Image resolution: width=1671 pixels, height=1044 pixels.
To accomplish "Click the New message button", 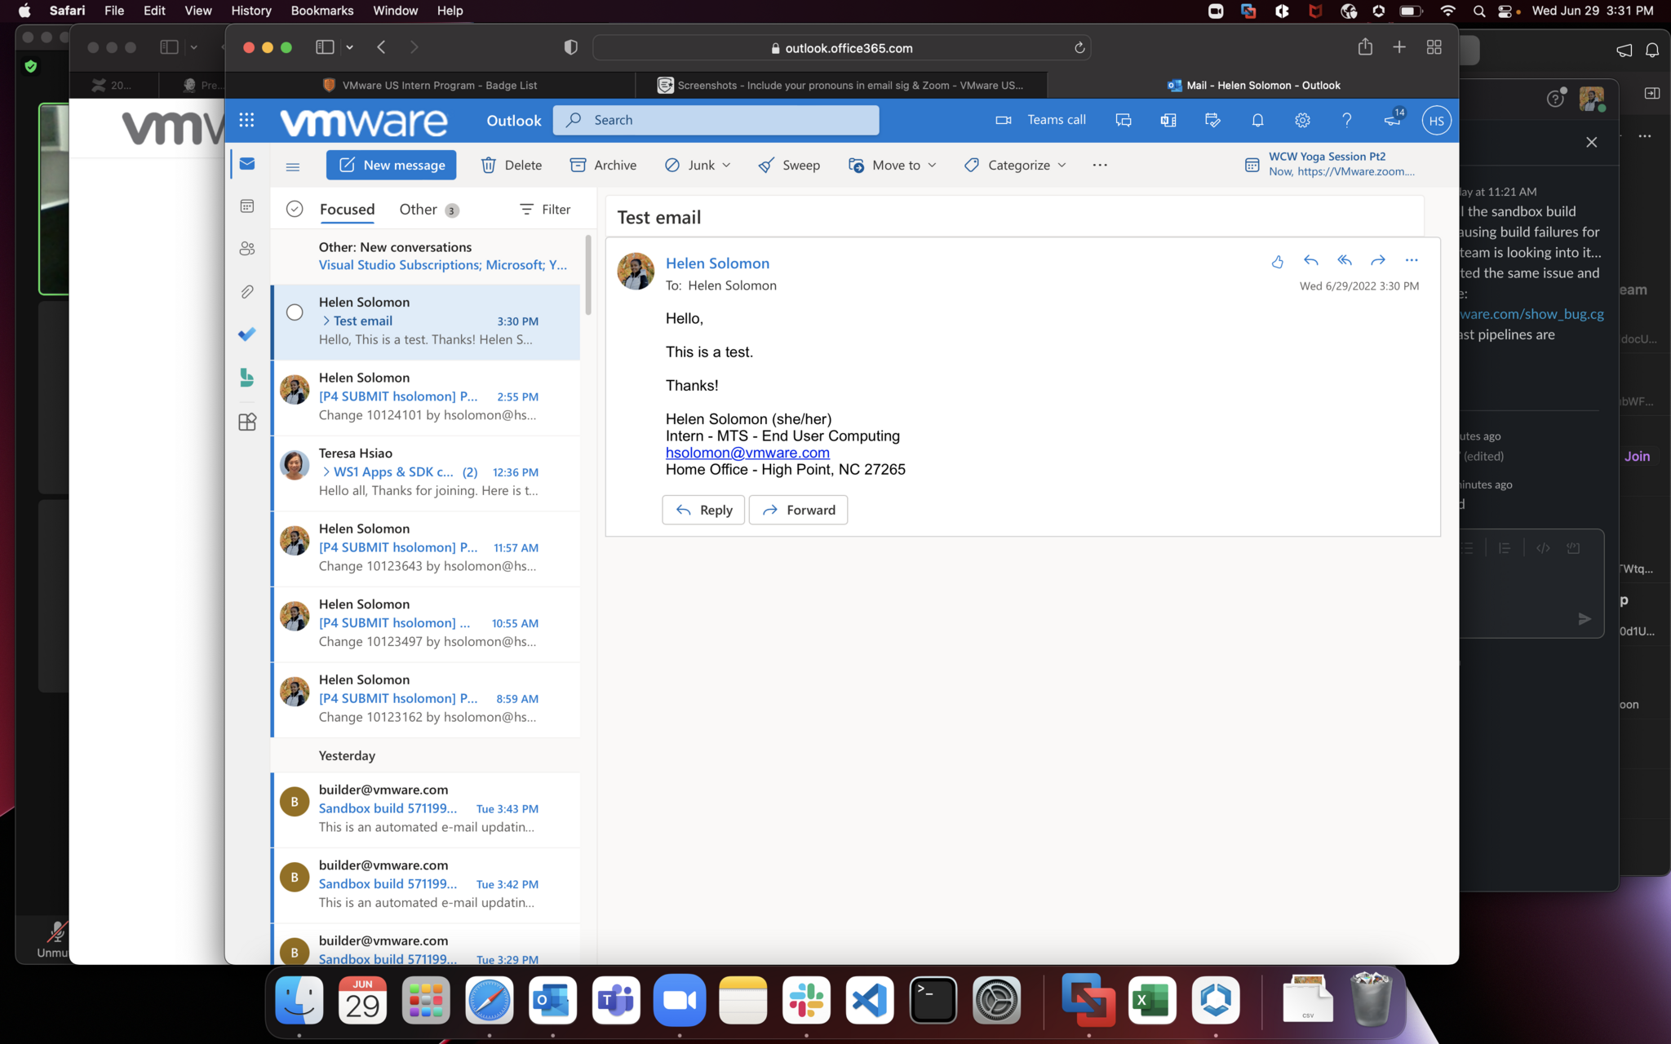I will click(x=391, y=166).
